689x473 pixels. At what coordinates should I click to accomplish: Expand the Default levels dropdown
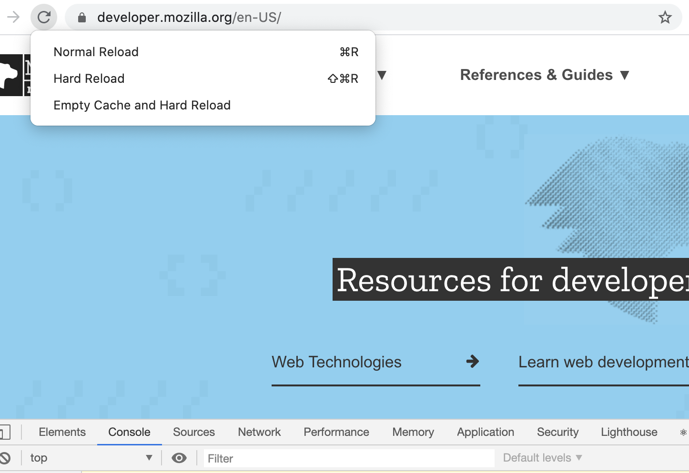(543, 458)
